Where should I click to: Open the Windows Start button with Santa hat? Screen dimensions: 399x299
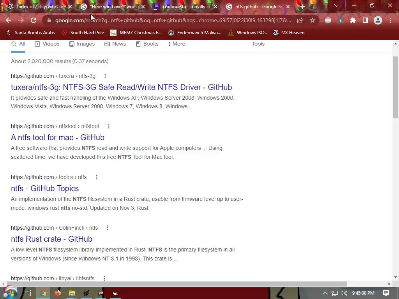click(x=10, y=293)
